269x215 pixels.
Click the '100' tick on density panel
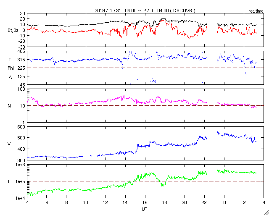click(21, 89)
